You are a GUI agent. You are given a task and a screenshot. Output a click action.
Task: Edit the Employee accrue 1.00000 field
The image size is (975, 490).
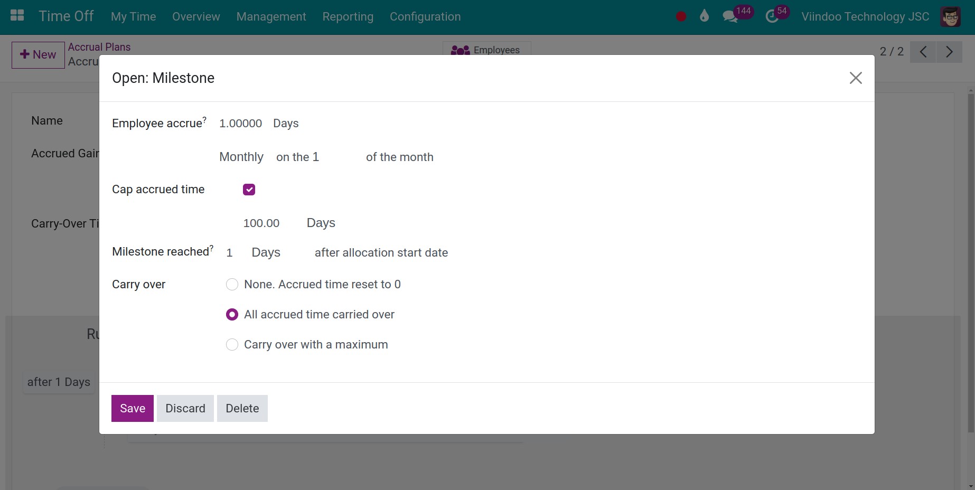(241, 124)
